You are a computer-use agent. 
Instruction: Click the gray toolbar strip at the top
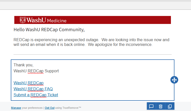(95, 5)
